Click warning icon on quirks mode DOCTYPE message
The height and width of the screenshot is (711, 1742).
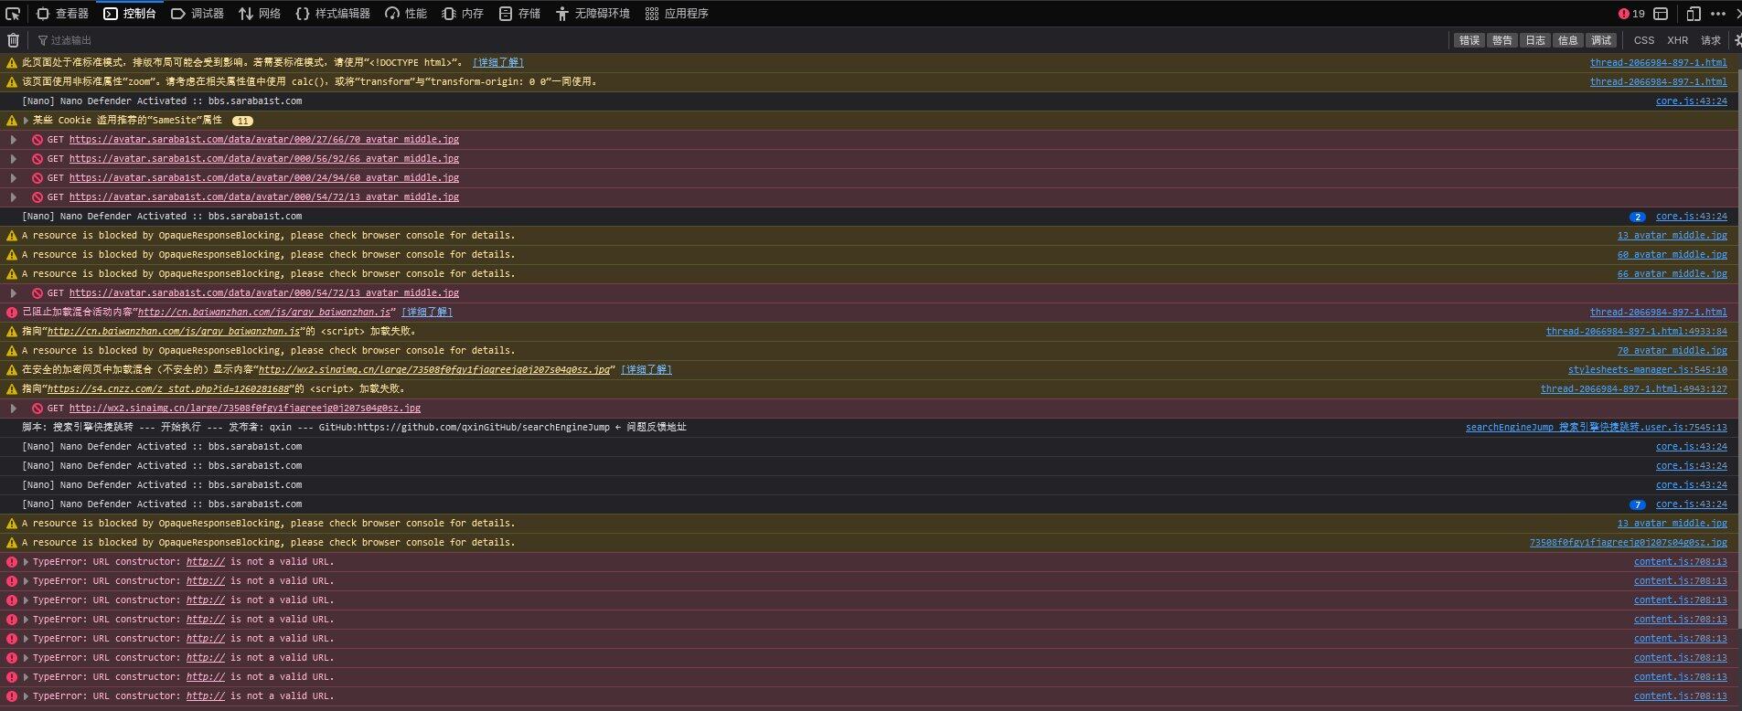12,63
